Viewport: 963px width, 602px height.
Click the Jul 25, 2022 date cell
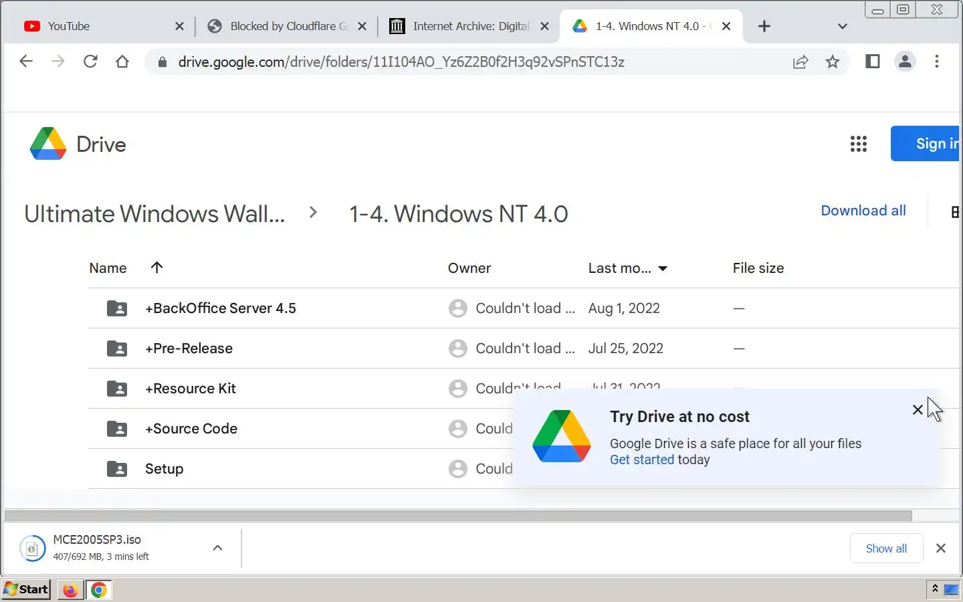point(626,348)
